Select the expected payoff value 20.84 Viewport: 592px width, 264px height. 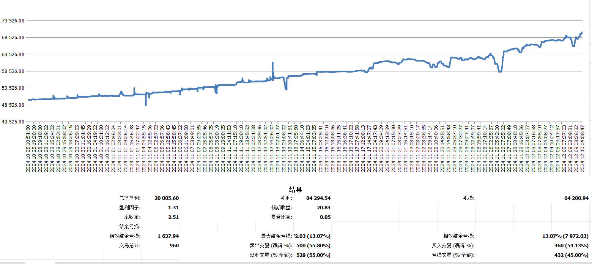(x=324, y=207)
